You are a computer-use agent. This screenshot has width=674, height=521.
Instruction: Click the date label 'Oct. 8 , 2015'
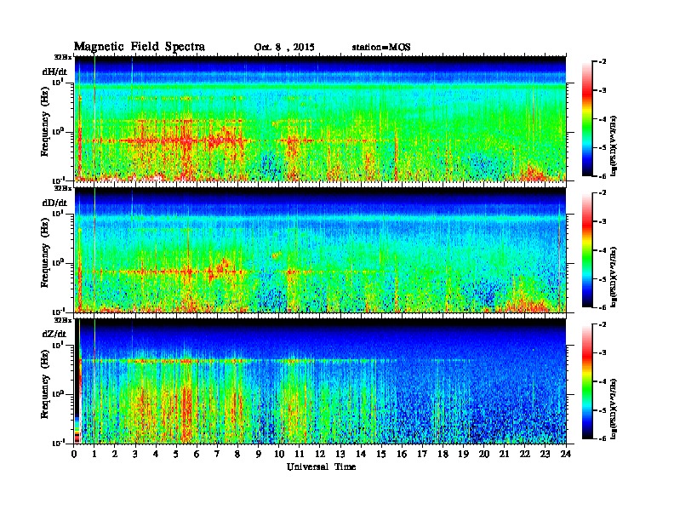[x=284, y=48]
